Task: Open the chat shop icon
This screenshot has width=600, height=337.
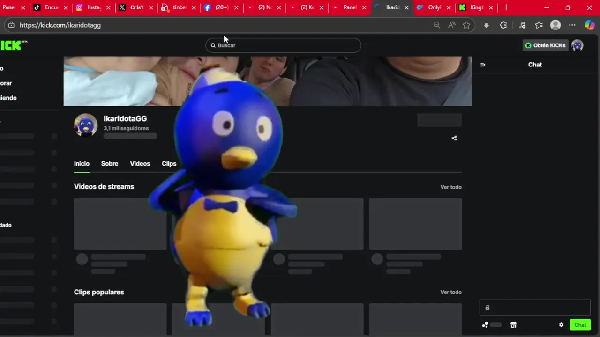Action: 513,325
